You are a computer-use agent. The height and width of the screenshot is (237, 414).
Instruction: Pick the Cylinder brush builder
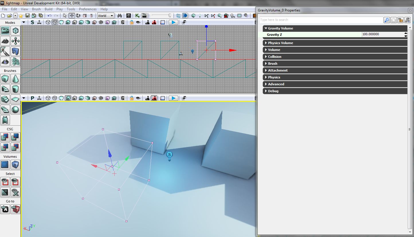[15, 89]
